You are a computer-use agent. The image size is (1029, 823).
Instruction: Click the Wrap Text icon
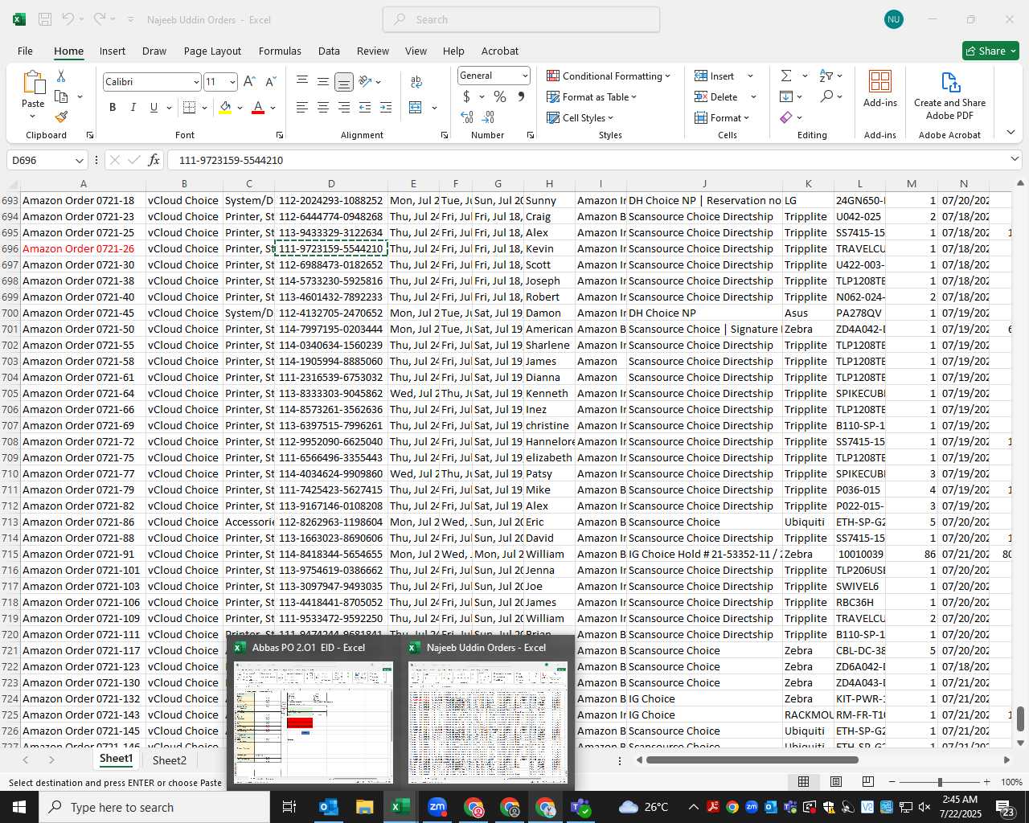[416, 81]
